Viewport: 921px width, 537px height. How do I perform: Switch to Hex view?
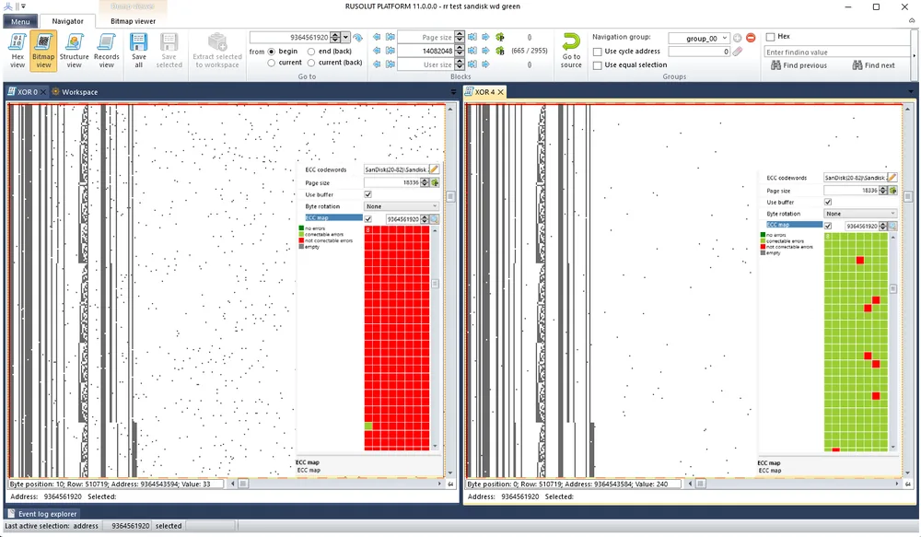(17, 51)
